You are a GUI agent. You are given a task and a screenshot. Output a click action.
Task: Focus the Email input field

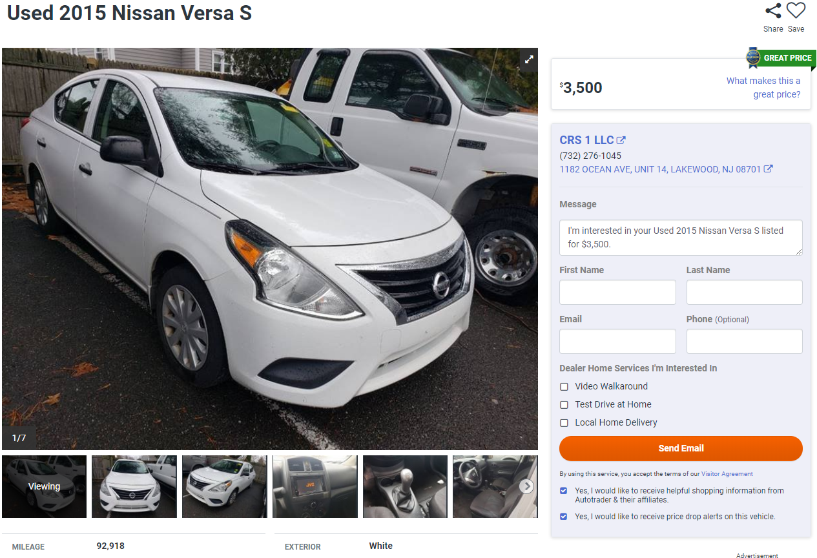click(617, 341)
